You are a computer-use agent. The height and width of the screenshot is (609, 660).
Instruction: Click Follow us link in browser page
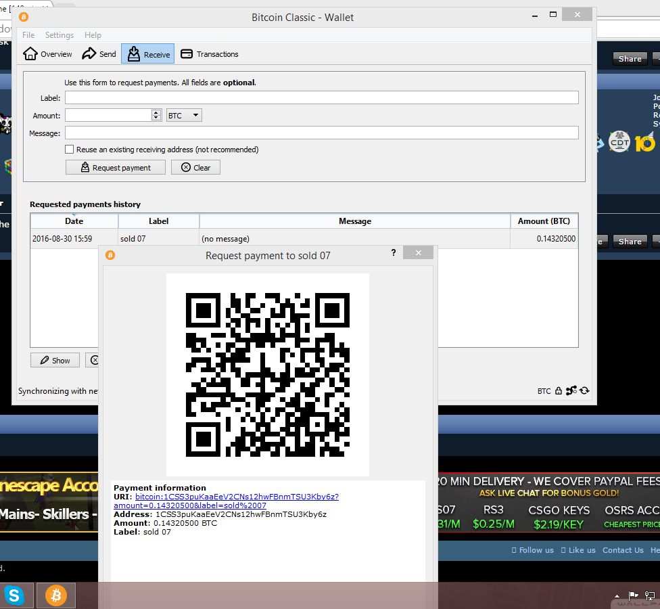[532, 550]
